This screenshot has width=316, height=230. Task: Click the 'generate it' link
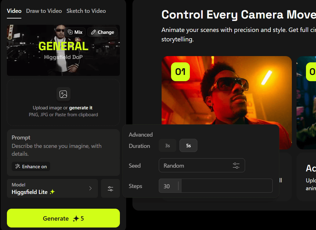pyautogui.click(x=81, y=108)
